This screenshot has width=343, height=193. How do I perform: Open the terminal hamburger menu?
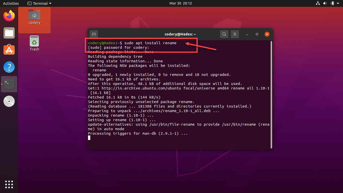pos(235,34)
